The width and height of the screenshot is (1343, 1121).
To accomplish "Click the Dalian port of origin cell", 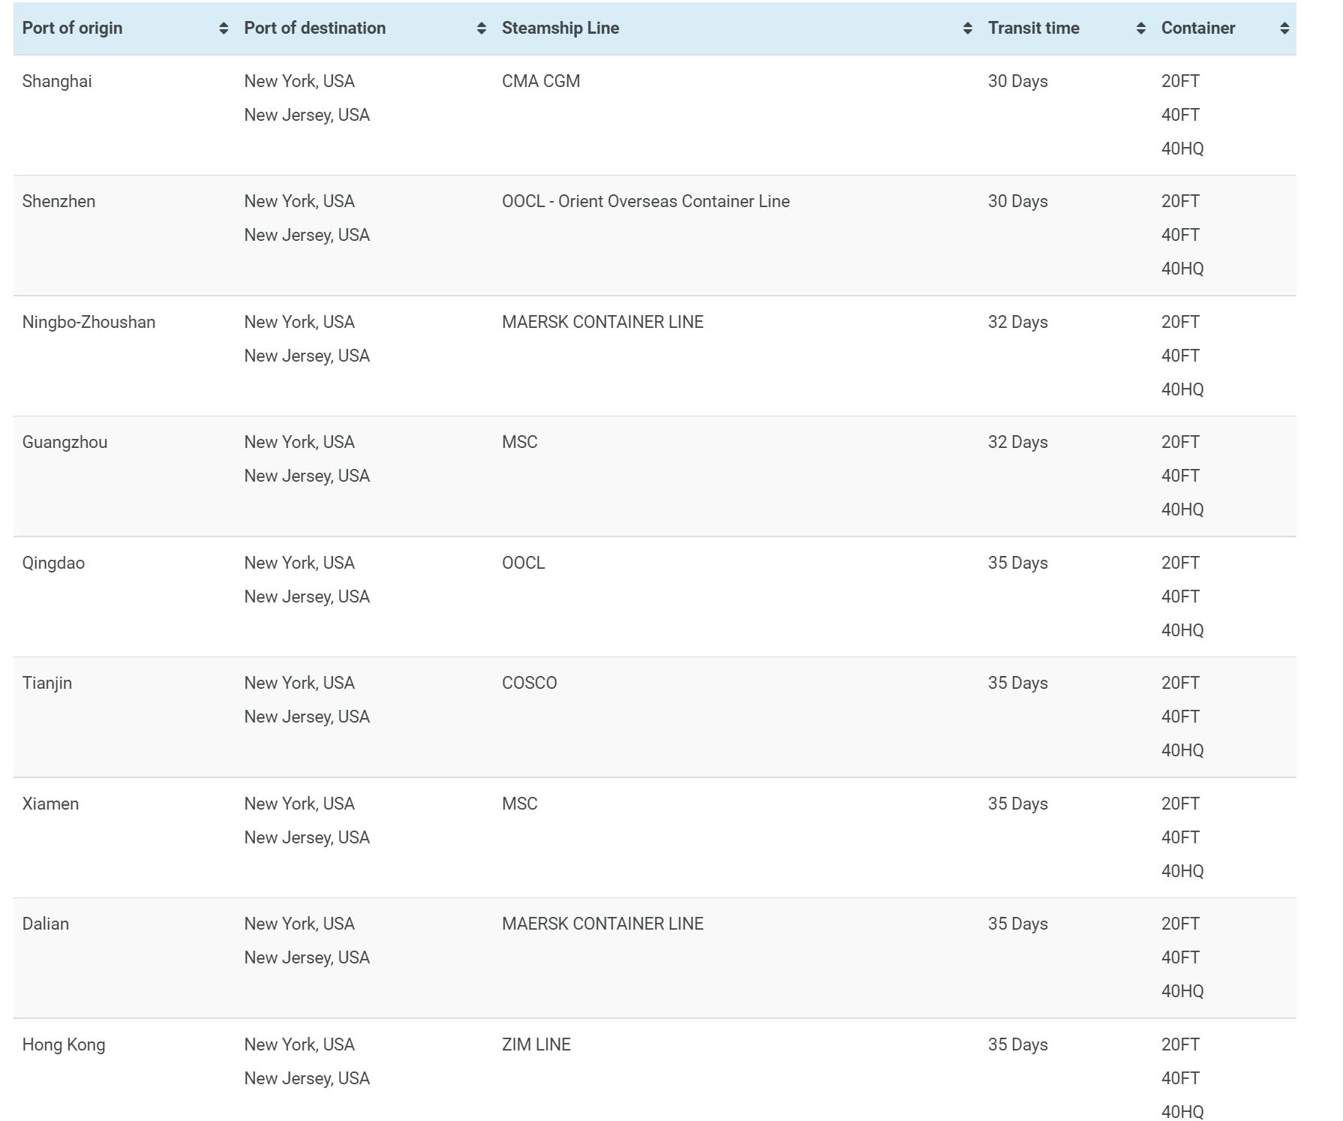I will click(x=46, y=924).
